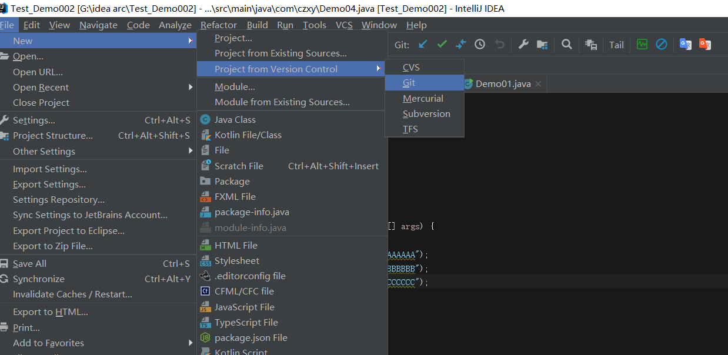Choose Git from version control submenu
The image size is (728, 355).
(x=425, y=83)
